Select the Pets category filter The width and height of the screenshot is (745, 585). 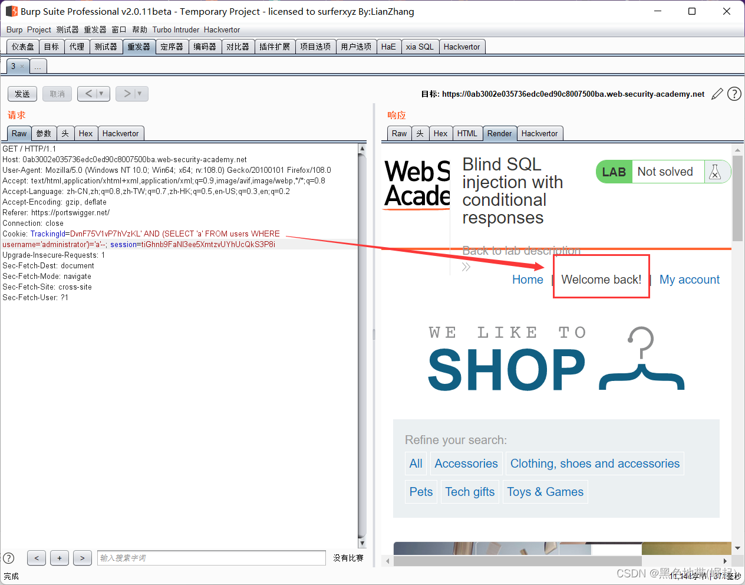(x=421, y=492)
